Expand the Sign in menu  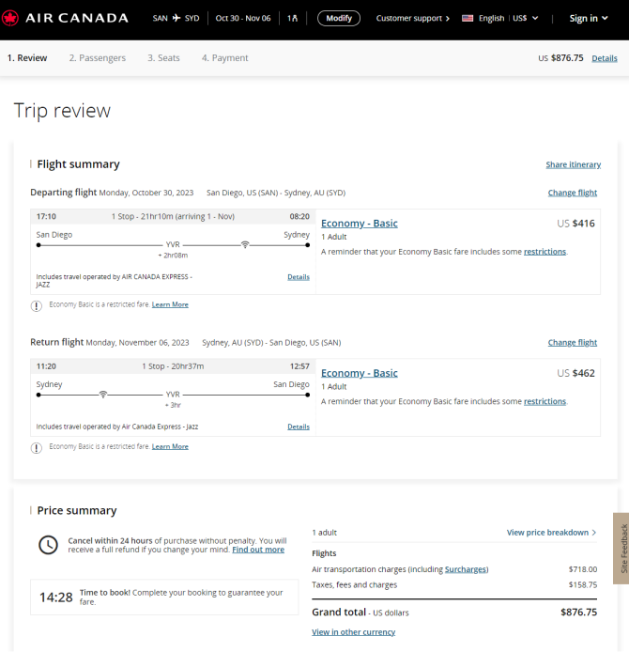(x=589, y=18)
